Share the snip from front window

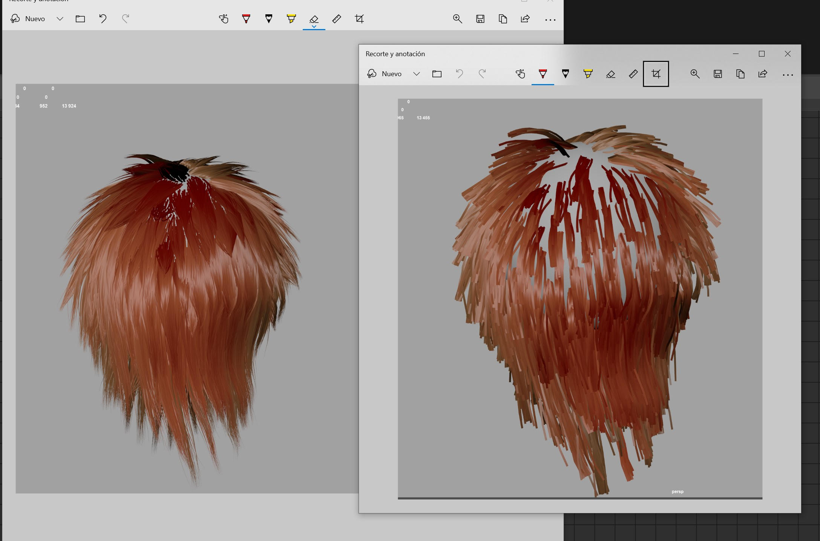pyautogui.click(x=763, y=74)
